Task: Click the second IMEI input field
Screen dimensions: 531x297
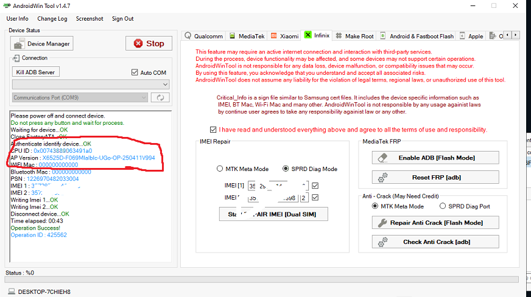Action: tap(273, 198)
